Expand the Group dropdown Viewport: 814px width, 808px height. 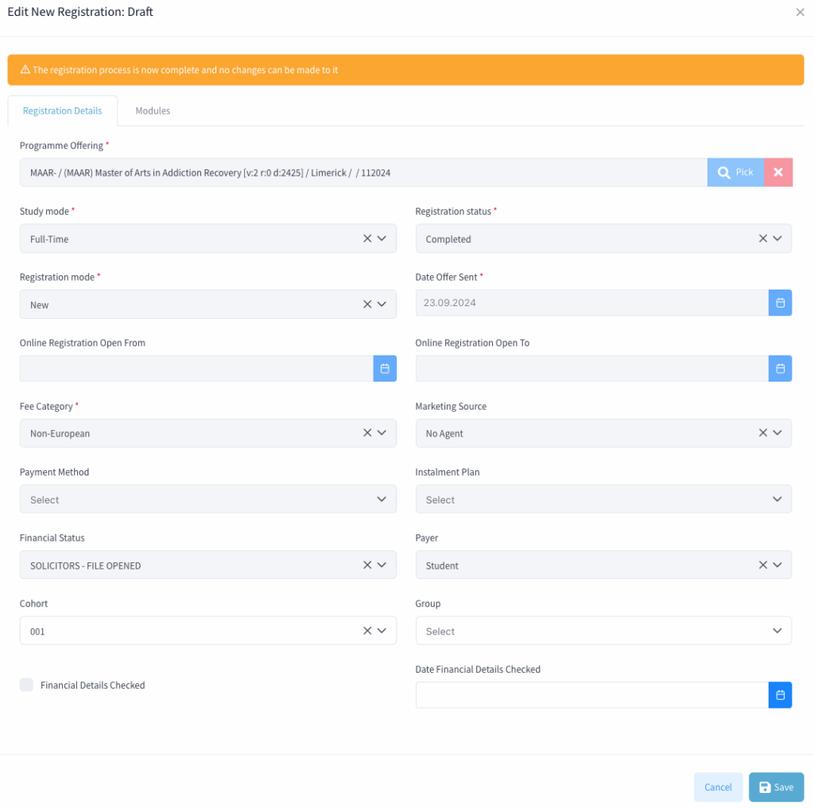pyautogui.click(x=603, y=631)
